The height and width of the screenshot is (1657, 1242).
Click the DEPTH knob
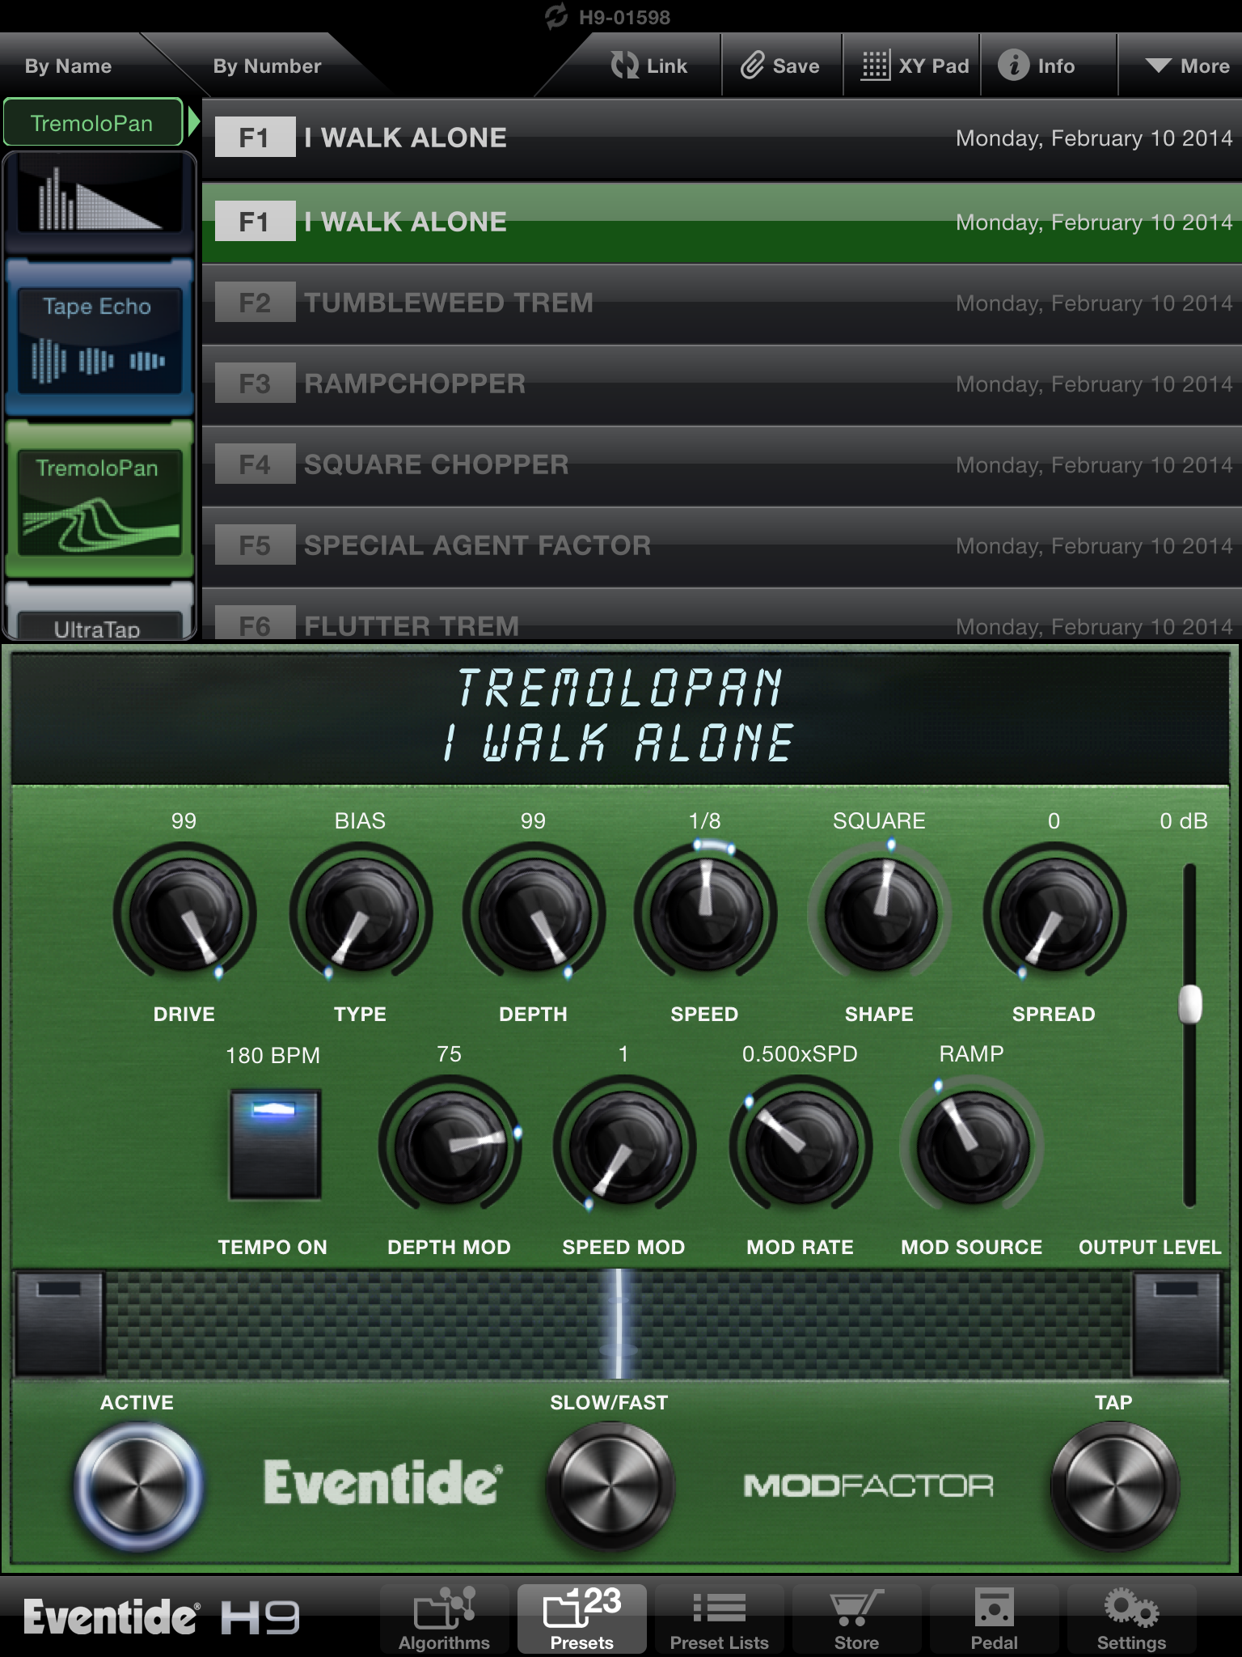point(534,914)
